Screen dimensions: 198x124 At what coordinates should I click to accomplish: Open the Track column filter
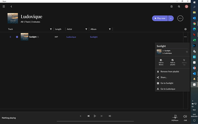pos(51,29)
